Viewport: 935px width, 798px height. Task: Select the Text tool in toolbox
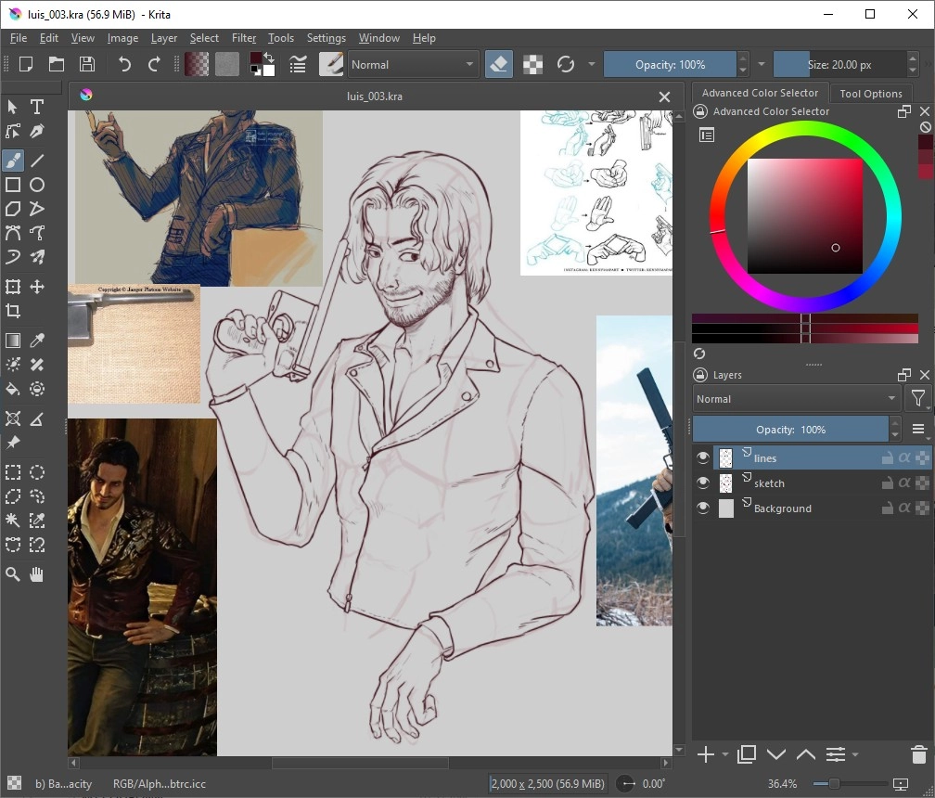pyautogui.click(x=37, y=108)
